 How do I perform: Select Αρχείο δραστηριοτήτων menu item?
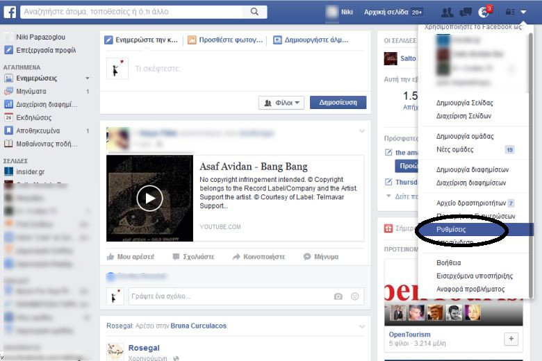[x=471, y=203]
